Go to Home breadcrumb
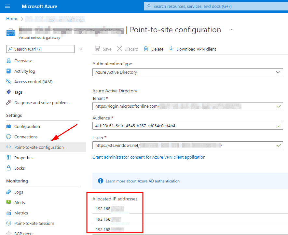The image size is (288, 235). point(12,19)
